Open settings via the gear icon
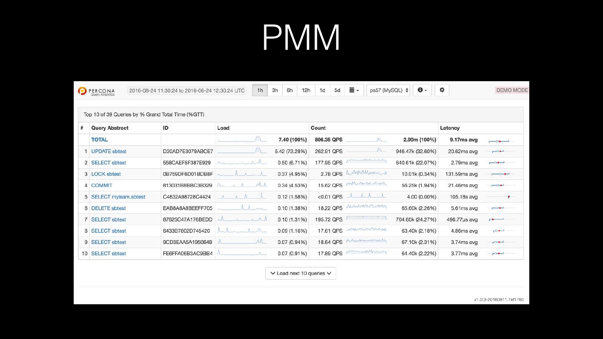The width and height of the screenshot is (603, 339). pos(442,90)
